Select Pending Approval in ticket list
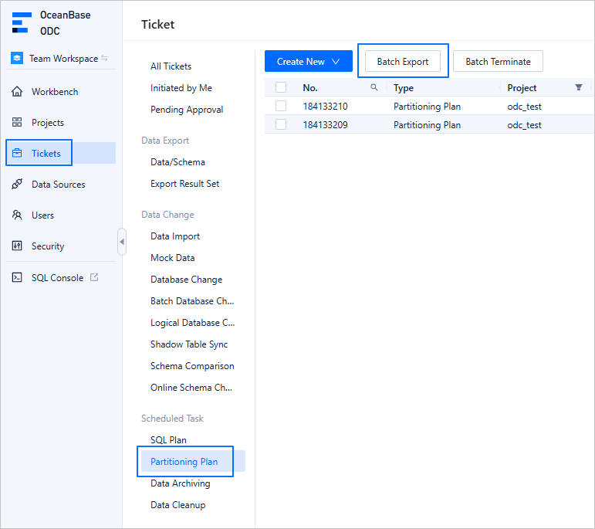 [187, 110]
